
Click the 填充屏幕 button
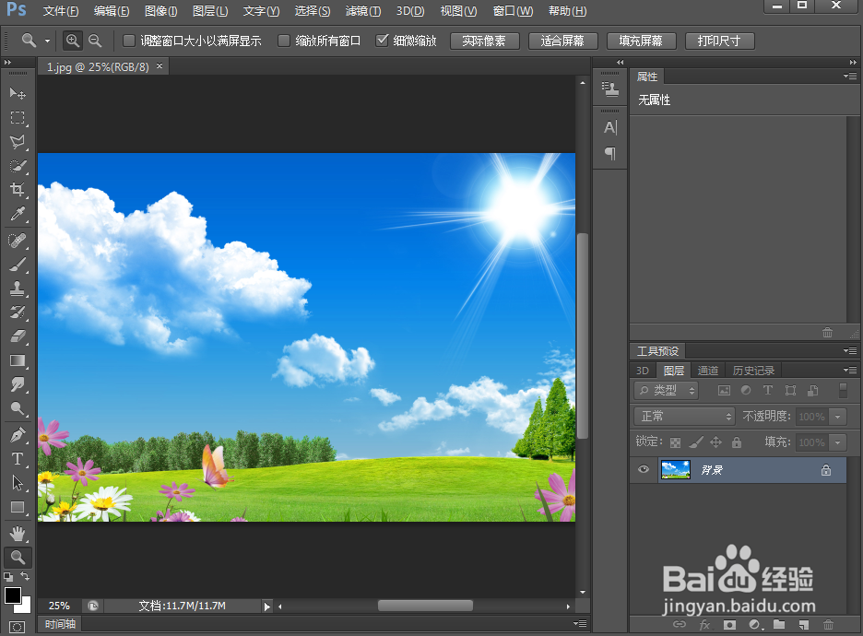(x=641, y=41)
